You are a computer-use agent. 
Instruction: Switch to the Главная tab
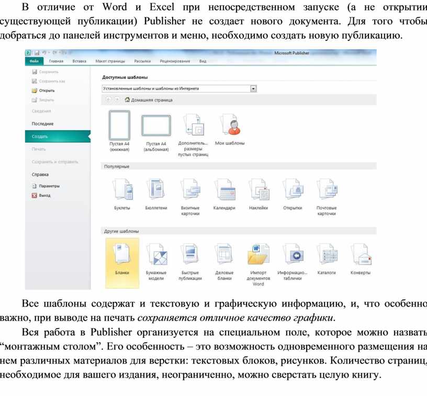(x=56, y=61)
